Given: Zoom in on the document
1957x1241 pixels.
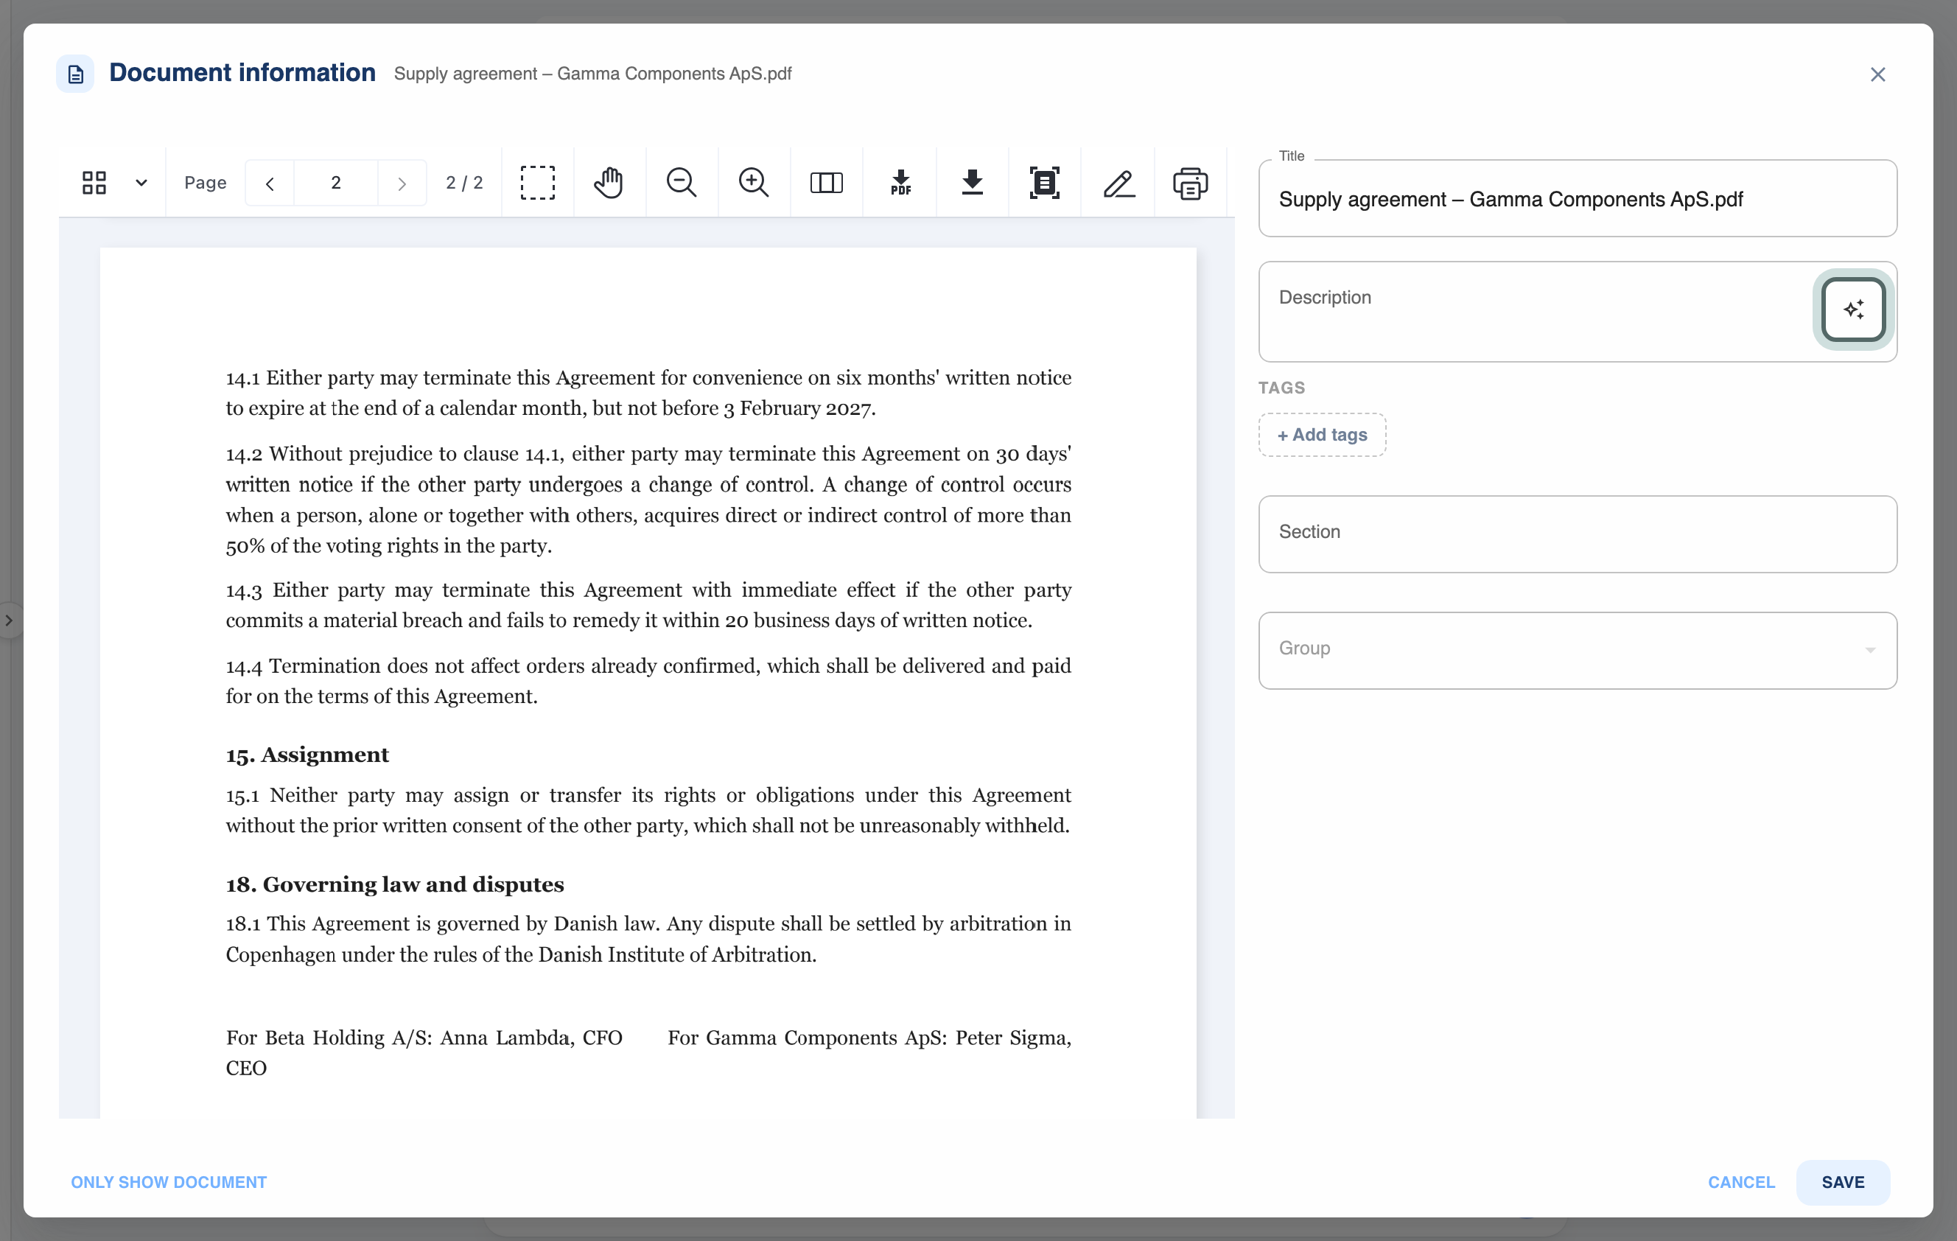Looking at the screenshot, I should 753,183.
